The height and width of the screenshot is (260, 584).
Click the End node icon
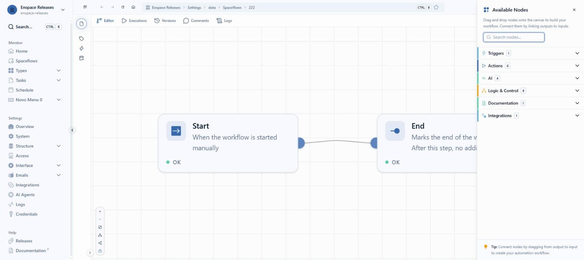pyautogui.click(x=395, y=131)
